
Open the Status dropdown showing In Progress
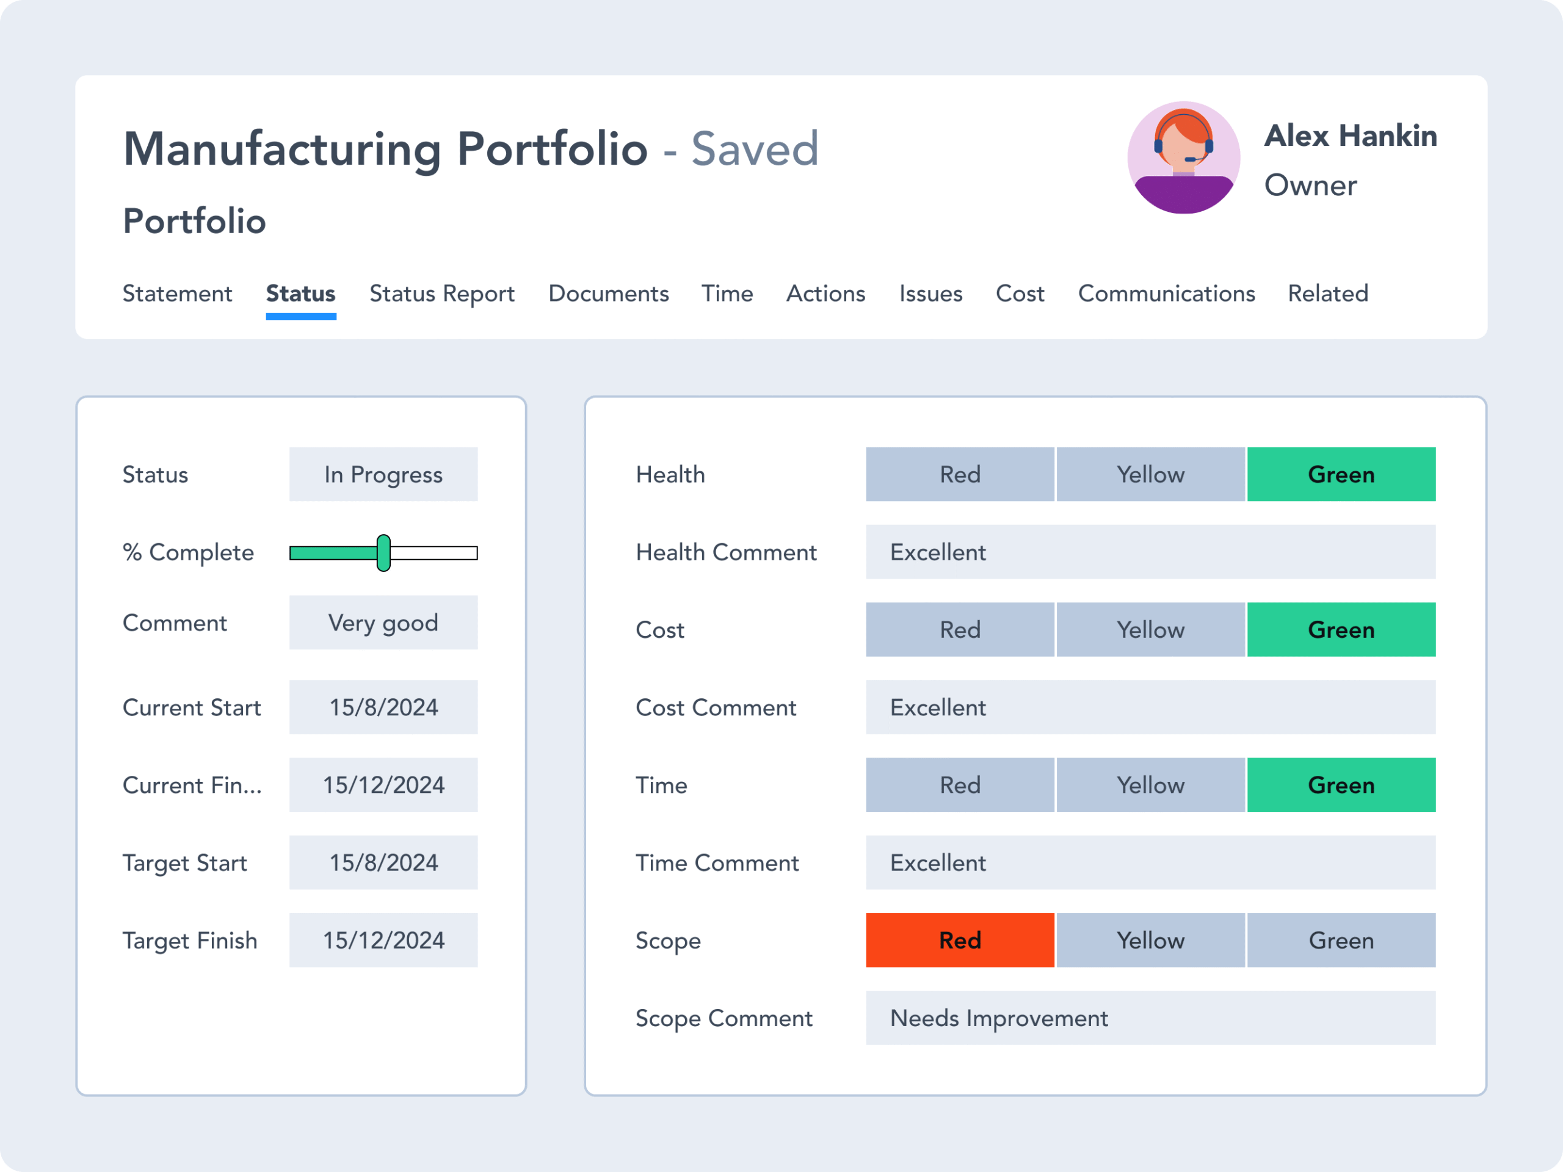383,474
